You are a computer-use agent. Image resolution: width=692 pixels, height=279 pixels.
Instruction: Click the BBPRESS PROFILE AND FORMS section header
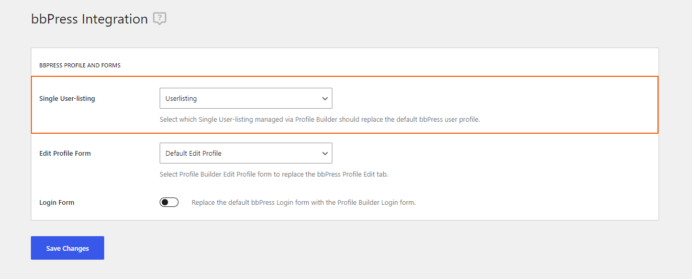tap(80, 65)
